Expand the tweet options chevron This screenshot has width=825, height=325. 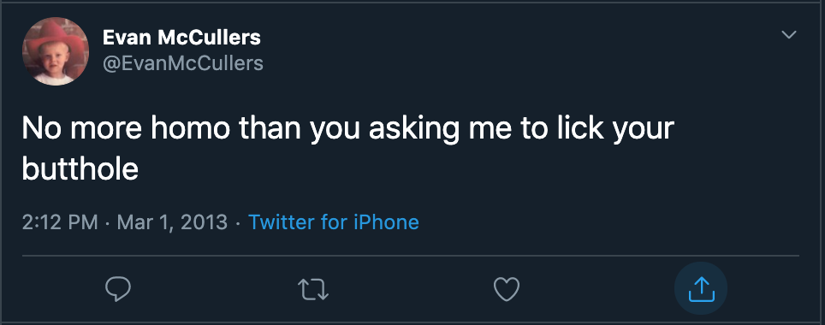[x=789, y=35]
